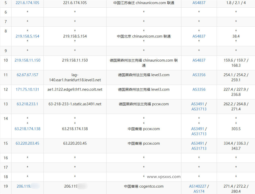Select the 171.75.10.131 IP link
This screenshot has height=194, width=255.
click(x=27, y=89)
